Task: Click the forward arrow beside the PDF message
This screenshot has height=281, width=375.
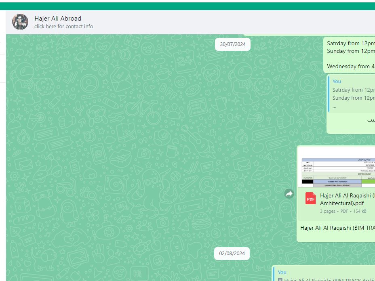Action: pyautogui.click(x=289, y=194)
